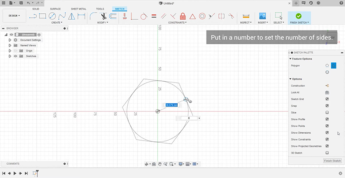Enable the Slice checkbox
This screenshot has height=178, width=345.
327,112
